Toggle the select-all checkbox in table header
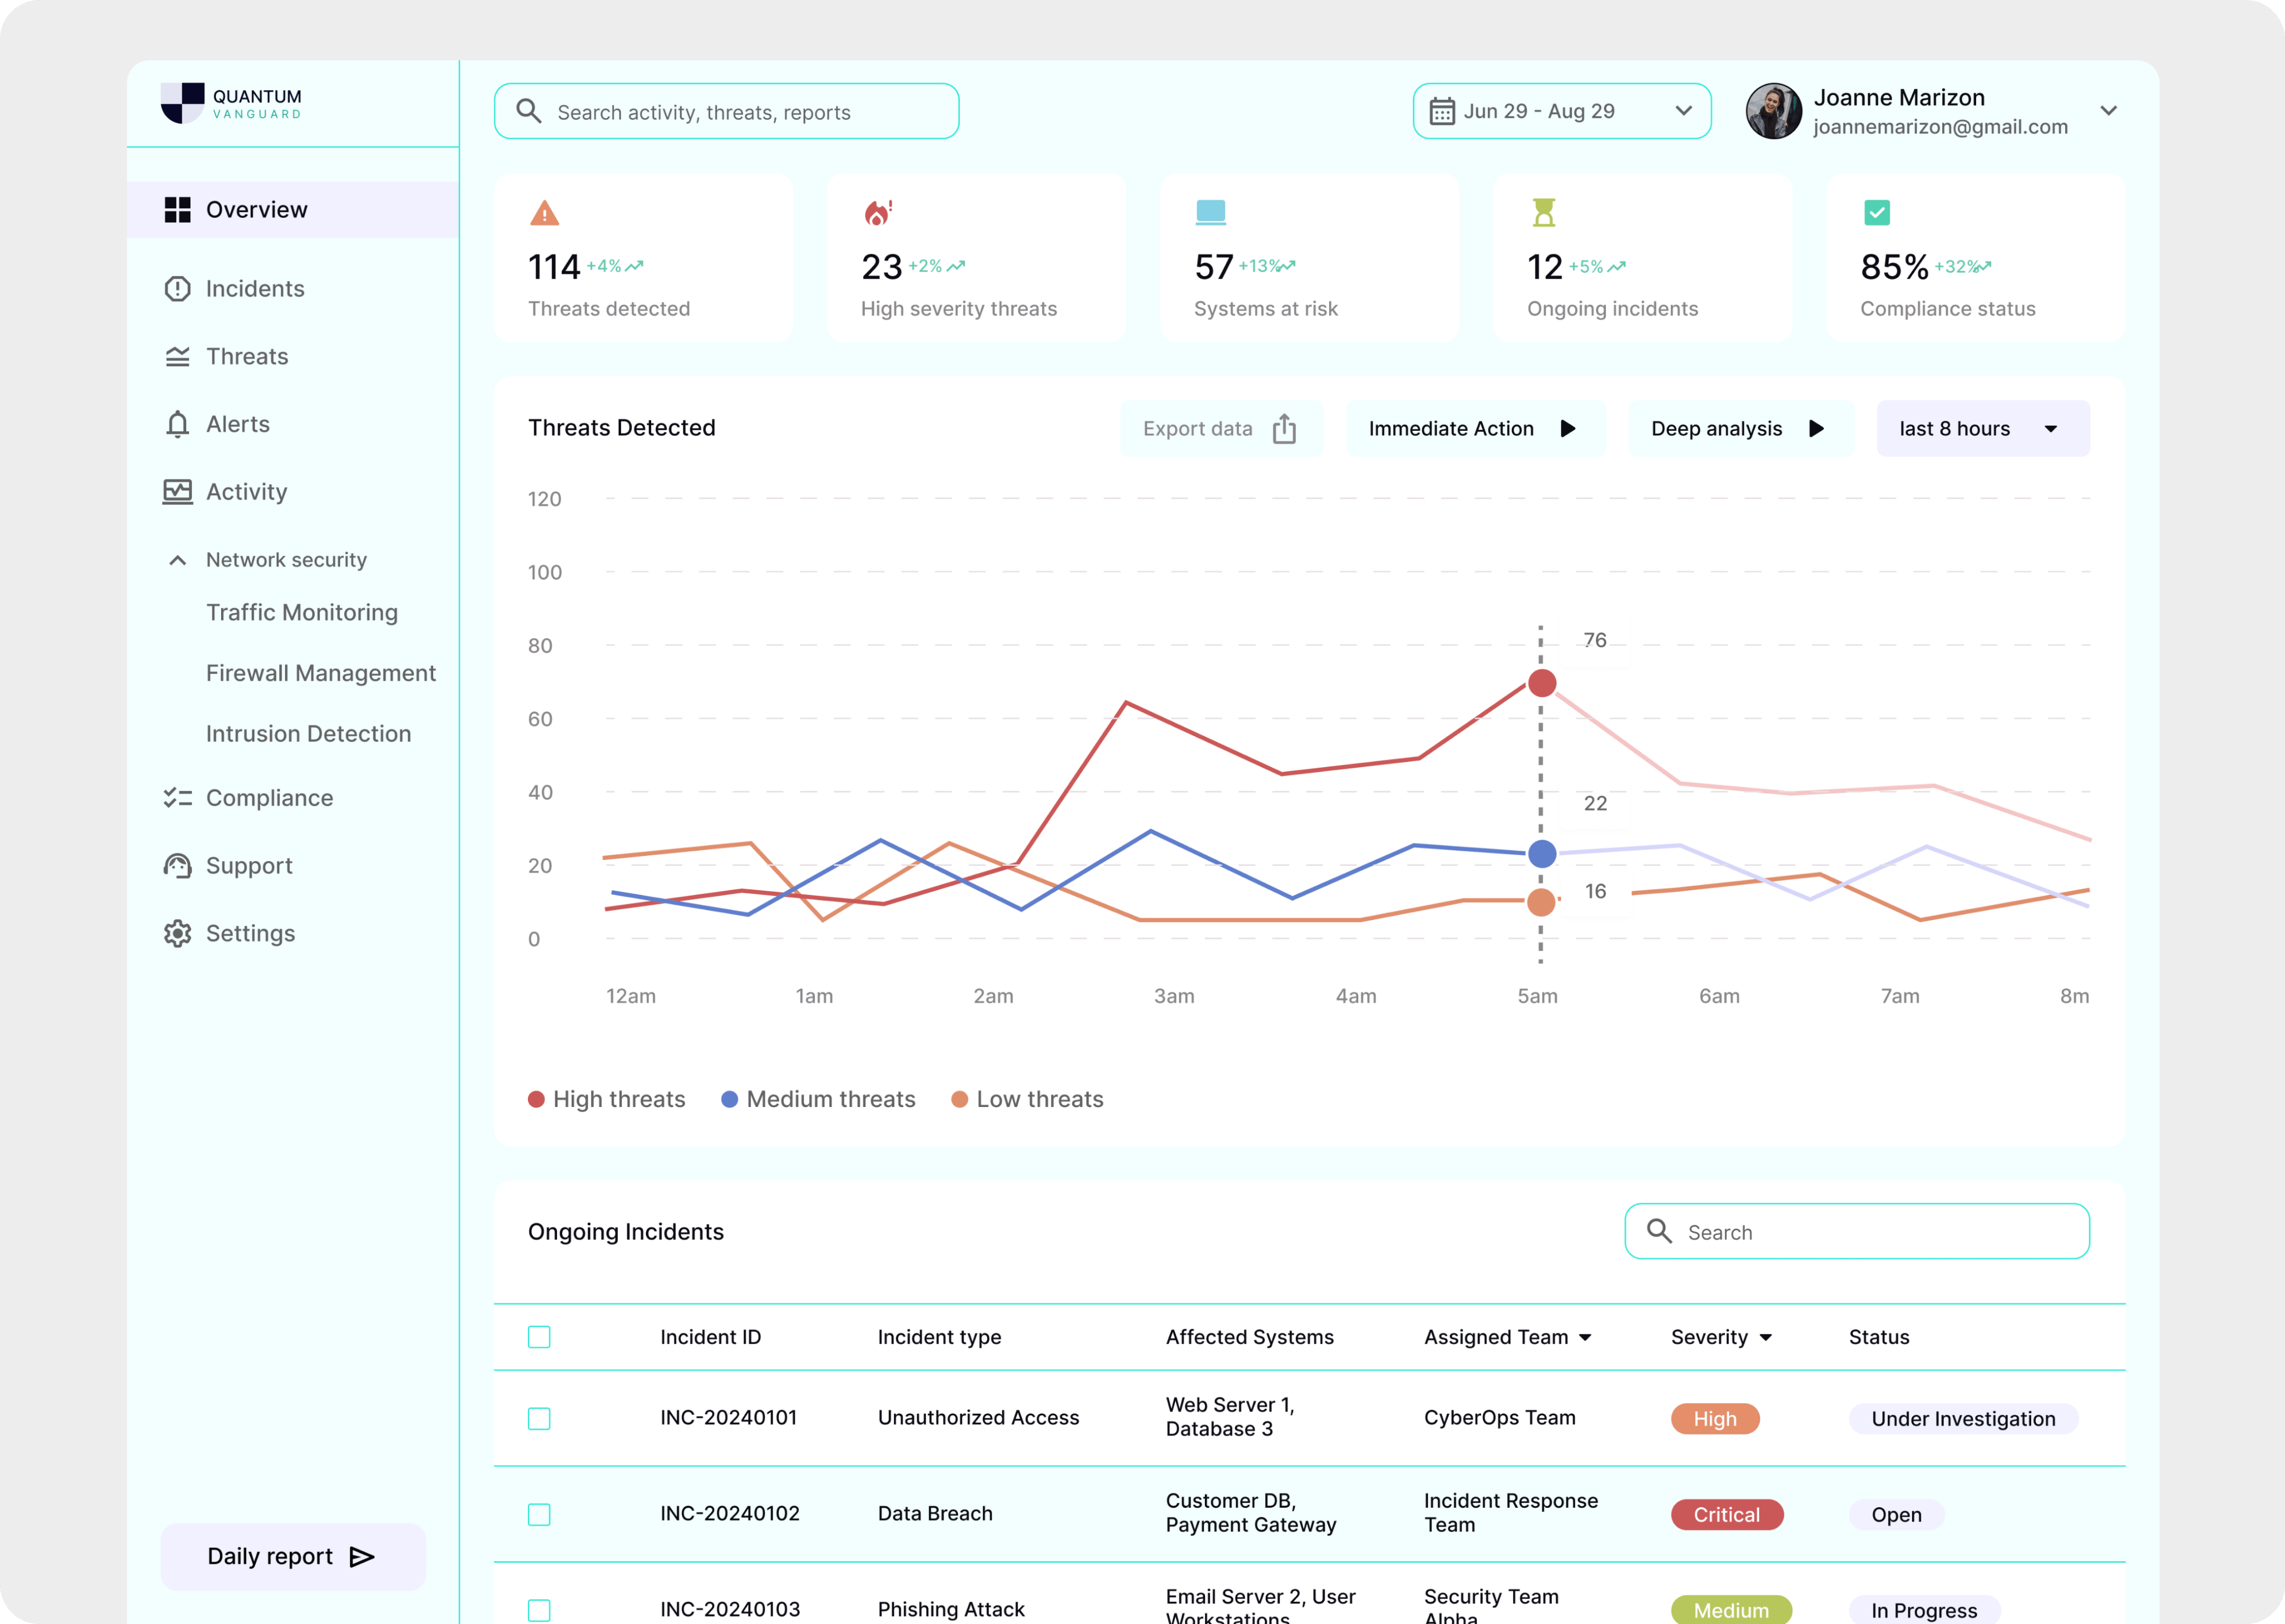Image resolution: width=2285 pixels, height=1624 pixels. (538, 1336)
